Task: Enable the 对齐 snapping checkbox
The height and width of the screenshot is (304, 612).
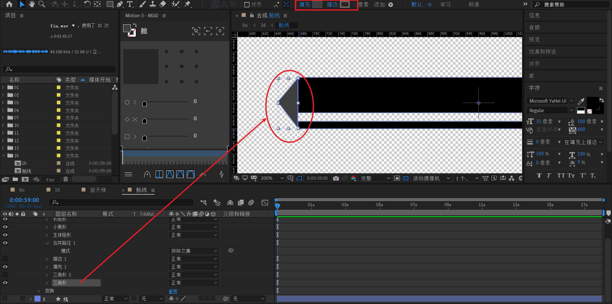Action: point(247,4)
